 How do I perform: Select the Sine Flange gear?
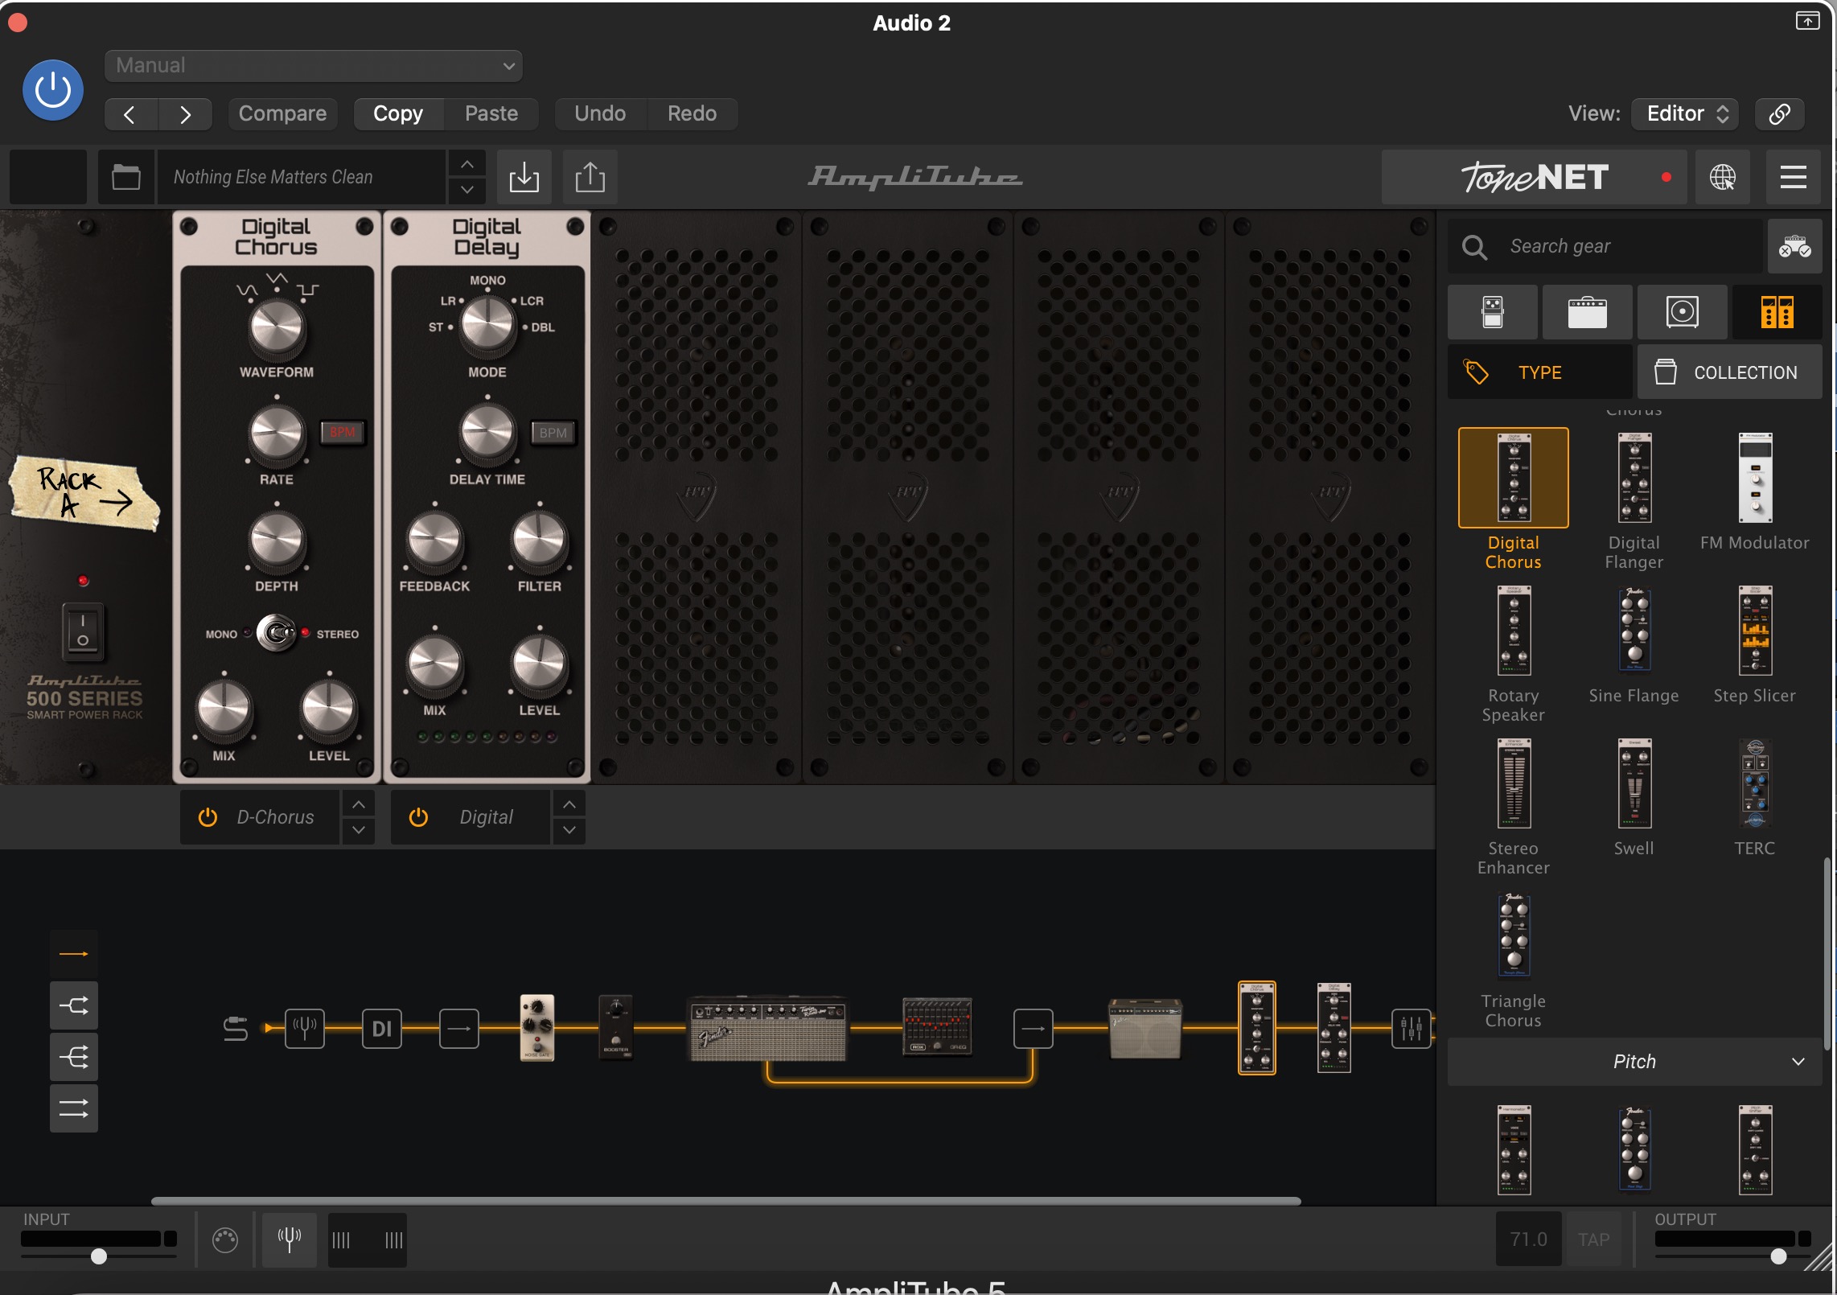click(x=1634, y=631)
